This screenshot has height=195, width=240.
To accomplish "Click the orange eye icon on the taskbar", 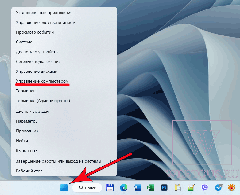I will [232, 188].
